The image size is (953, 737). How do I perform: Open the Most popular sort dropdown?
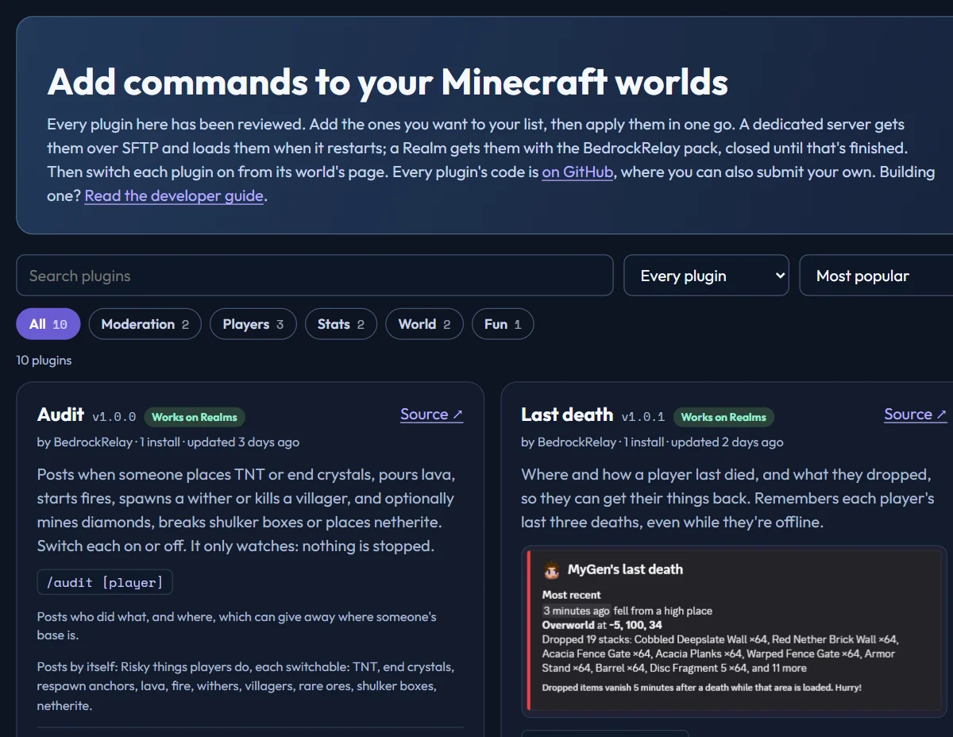pyautogui.click(x=876, y=276)
